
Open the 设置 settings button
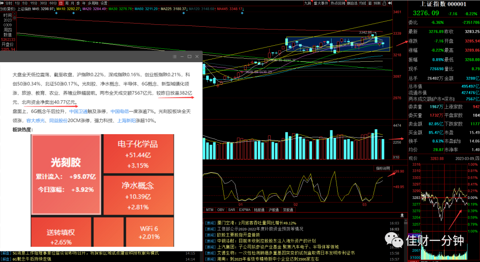pyautogui.click(x=104, y=3)
